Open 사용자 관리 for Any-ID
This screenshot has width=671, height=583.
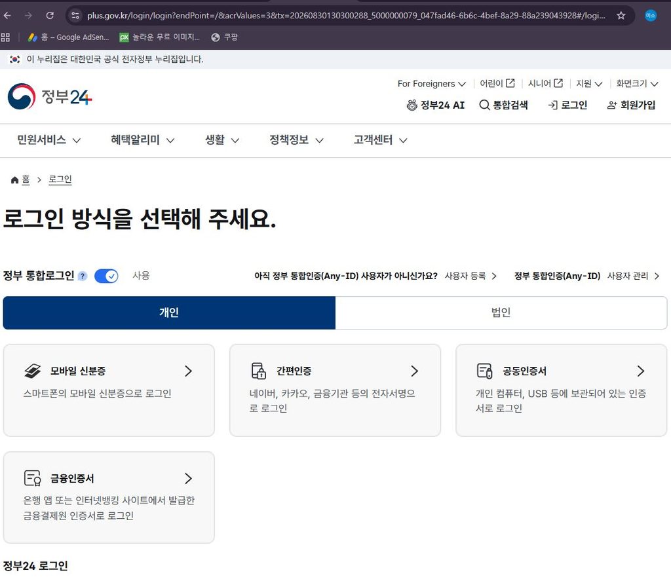(633, 276)
